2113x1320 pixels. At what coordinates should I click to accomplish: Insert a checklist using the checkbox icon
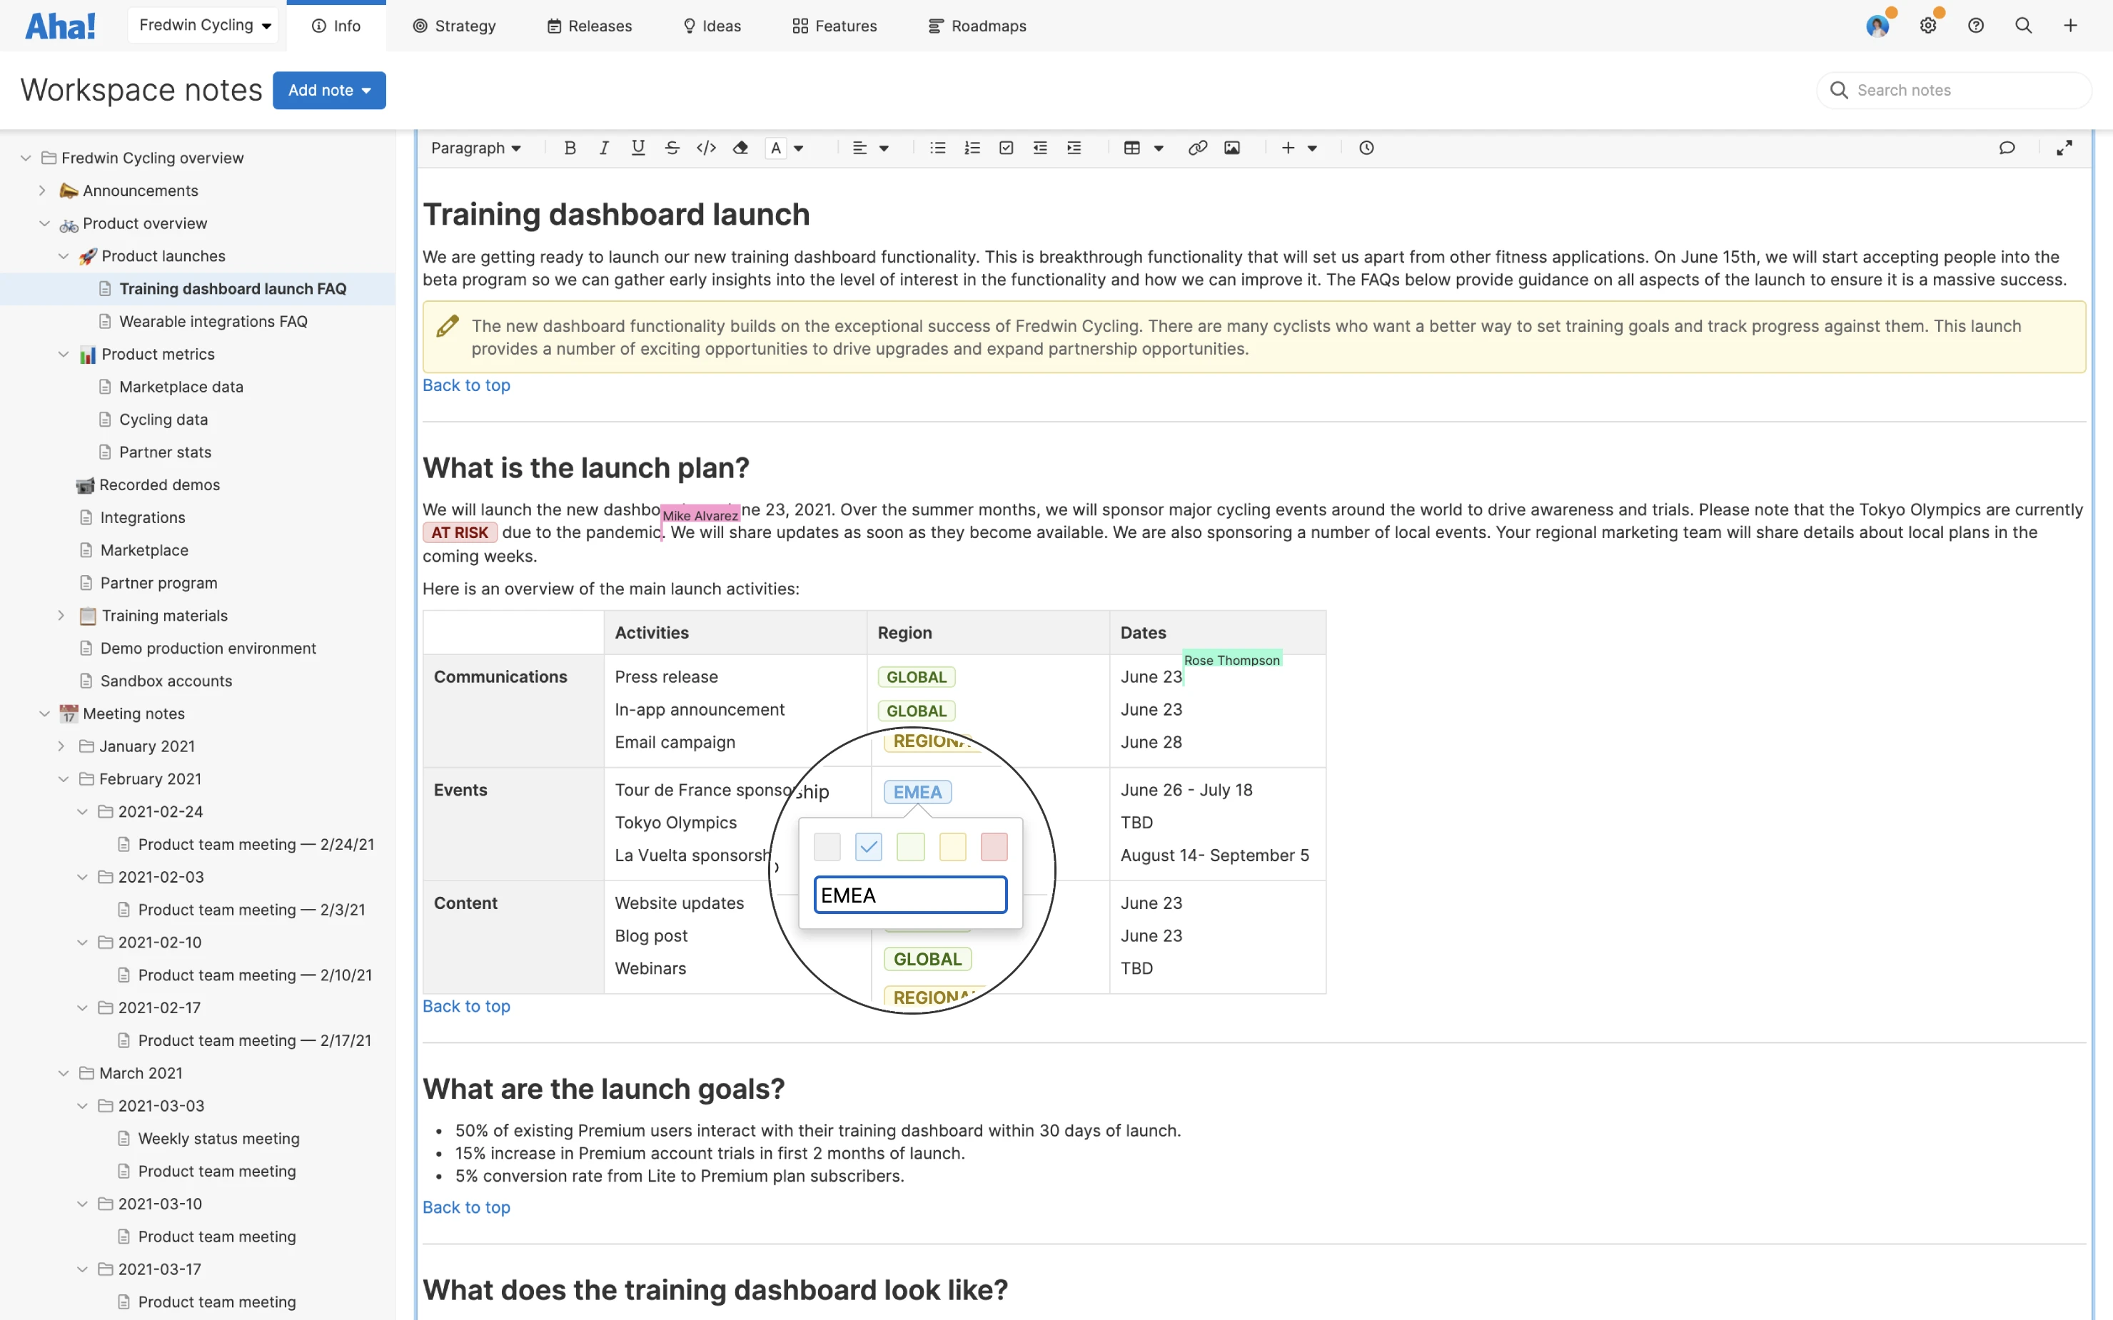tap(1006, 148)
